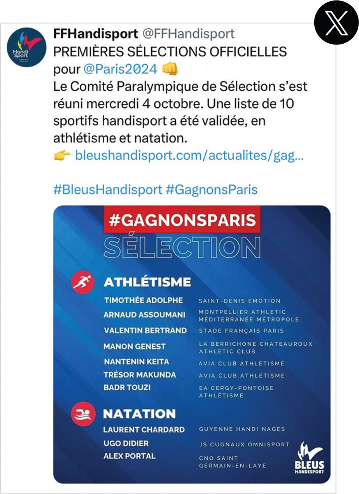The image size is (359, 494).
Task: Open the selection image thumbnail
Action: pos(192,344)
